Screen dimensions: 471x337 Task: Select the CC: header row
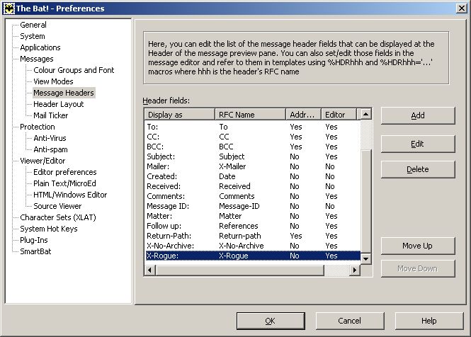coord(253,137)
